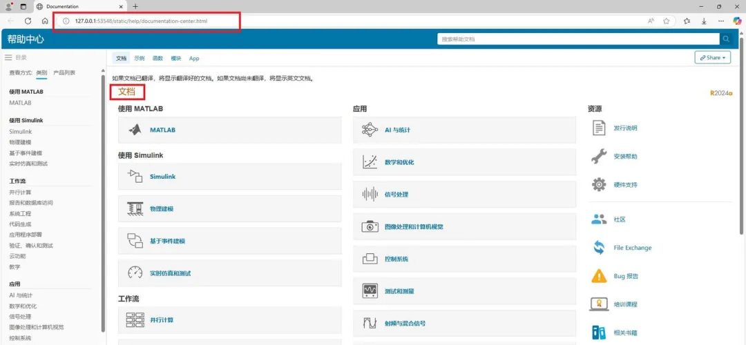Select the physical modeling 物理建模 icon
This screenshot has height=345, width=746.
click(x=135, y=208)
